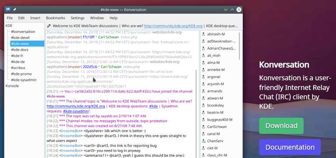
Task: Select the KDE server node
Action: point(9,26)
